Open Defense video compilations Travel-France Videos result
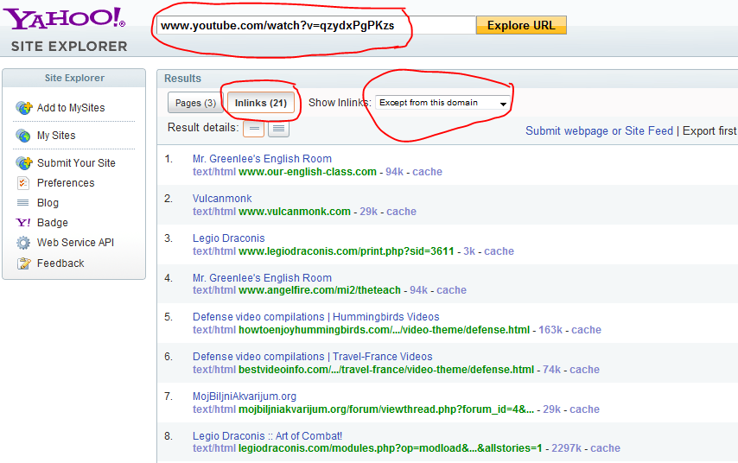738x463 pixels. 313,357
